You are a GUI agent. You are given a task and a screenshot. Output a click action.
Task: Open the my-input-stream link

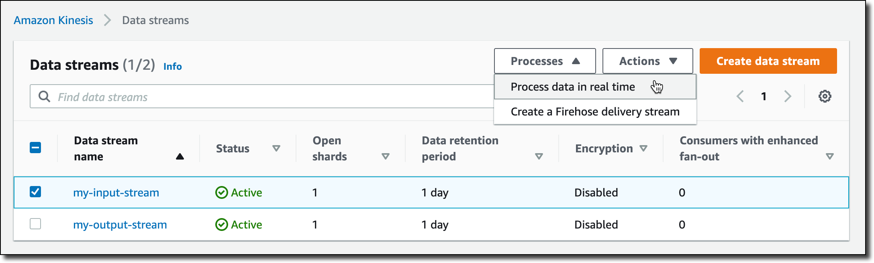pyautogui.click(x=116, y=193)
